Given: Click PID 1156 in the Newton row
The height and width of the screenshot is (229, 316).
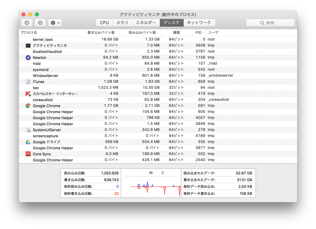Looking at the screenshot, I should (x=200, y=58).
